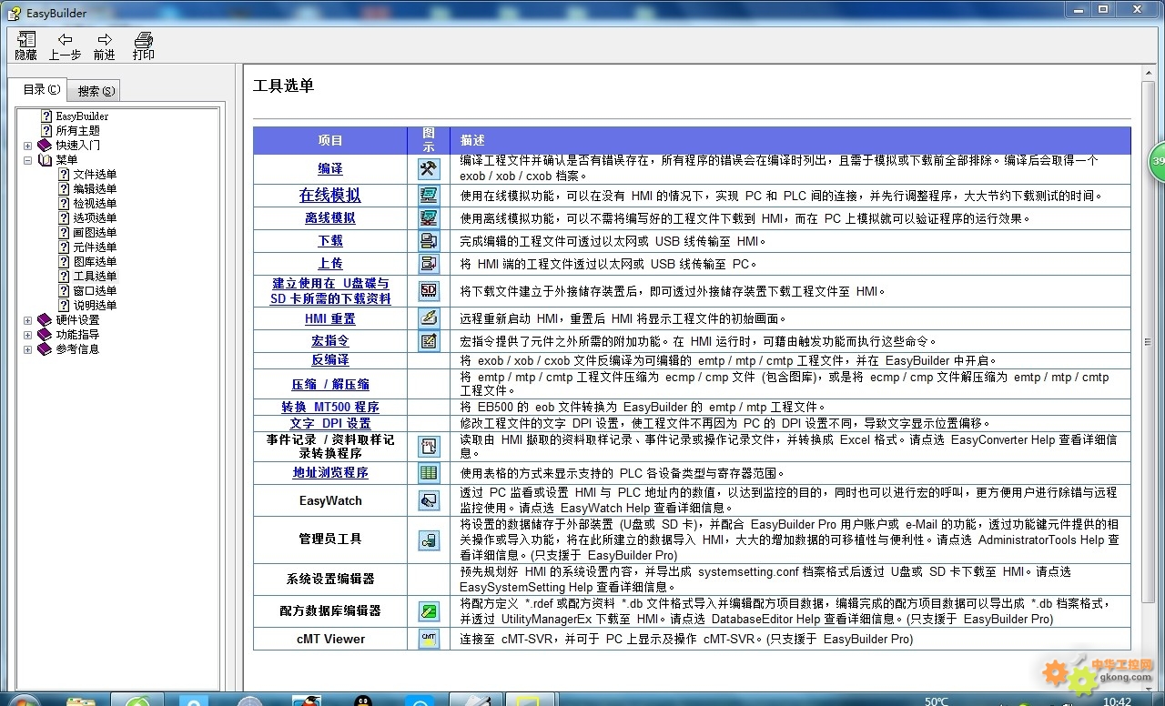Expand the 硬件设置 tree node
Image resolution: width=1165 pixels, height=706 pixels.
coord(27,320)
